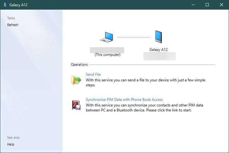Click the Synchronize PIM Data description text
The width and height of the screenshot is (229, 153).
(145, 107)
